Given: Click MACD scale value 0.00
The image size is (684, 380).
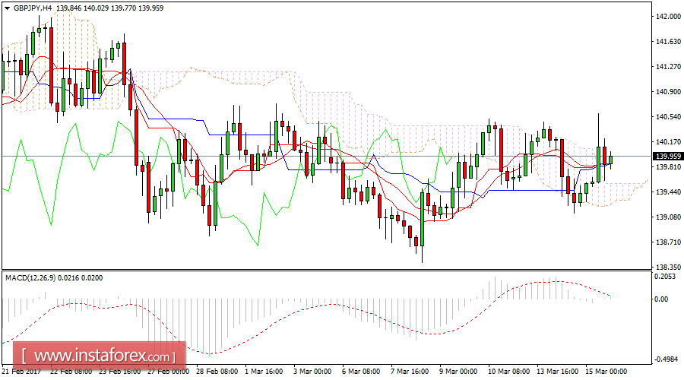Looking at the screenshot, I should click(662, 299).
